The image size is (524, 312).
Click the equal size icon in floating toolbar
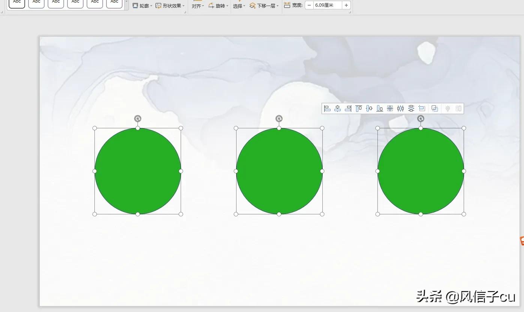[422, 108]
